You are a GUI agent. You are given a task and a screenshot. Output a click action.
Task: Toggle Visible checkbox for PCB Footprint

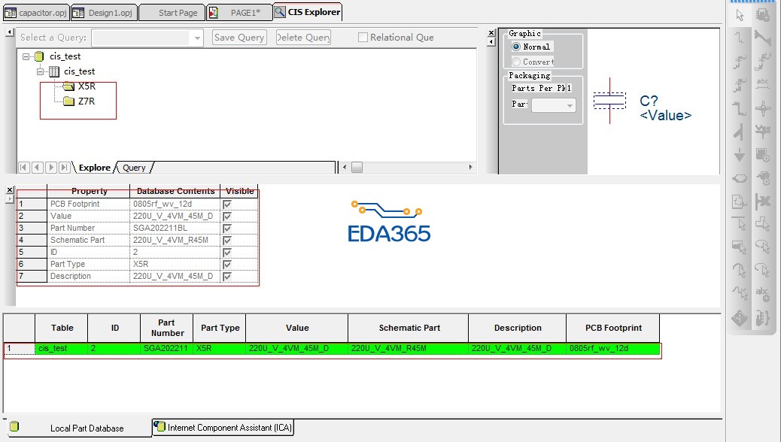coord(227,204)
